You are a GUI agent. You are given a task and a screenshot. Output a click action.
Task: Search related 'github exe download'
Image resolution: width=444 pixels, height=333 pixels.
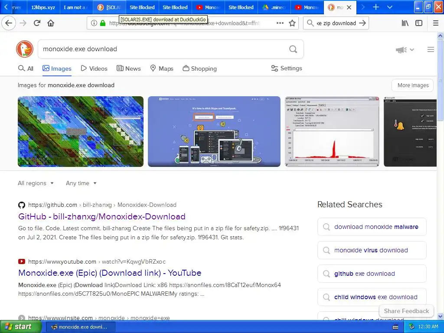(372, 274)
